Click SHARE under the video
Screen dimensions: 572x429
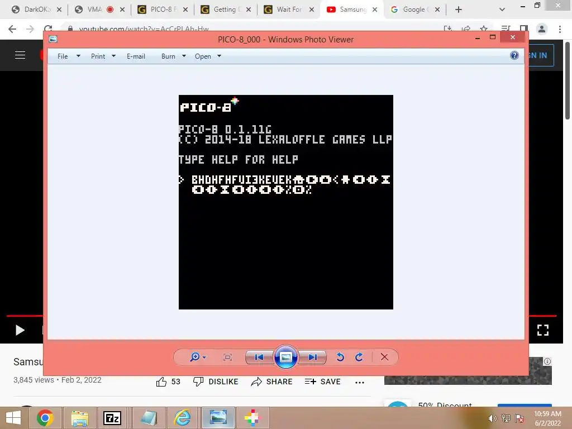[272, 382]
